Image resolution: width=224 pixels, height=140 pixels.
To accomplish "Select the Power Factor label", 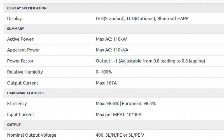I will (20, 61).
